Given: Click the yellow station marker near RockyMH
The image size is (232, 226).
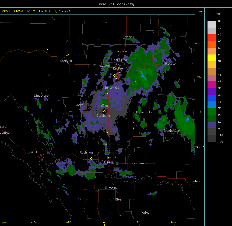Looking at the screenshot, I should click(x=67, y=54).
